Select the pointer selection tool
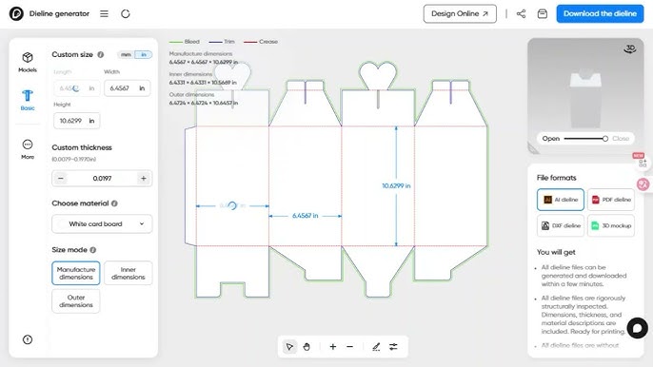653x367 pixels. (x=289, y=347)
